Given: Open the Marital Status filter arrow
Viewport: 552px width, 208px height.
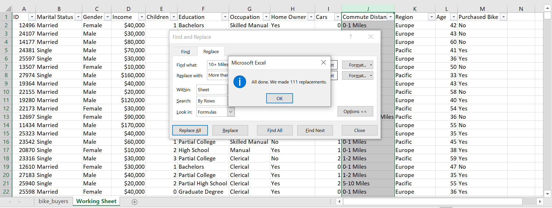Looking at the screenshot, I should click(x=78, y=17).
